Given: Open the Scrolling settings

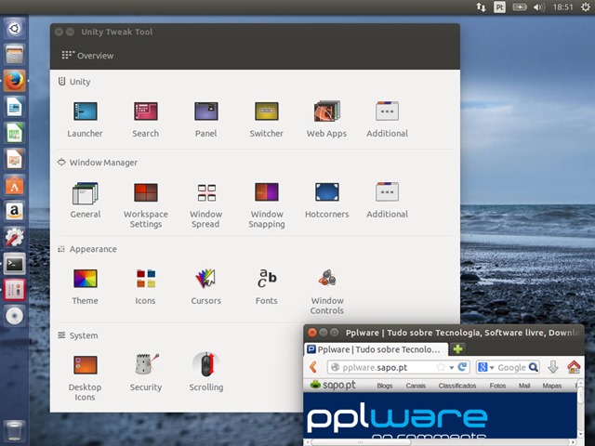Looking at the screenshot, I should pos(206,374).
